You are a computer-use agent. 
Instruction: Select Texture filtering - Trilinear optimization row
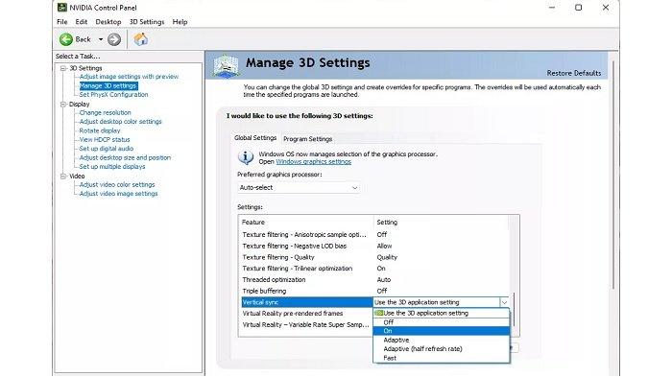pyautogui.click(x=374, y=269)
